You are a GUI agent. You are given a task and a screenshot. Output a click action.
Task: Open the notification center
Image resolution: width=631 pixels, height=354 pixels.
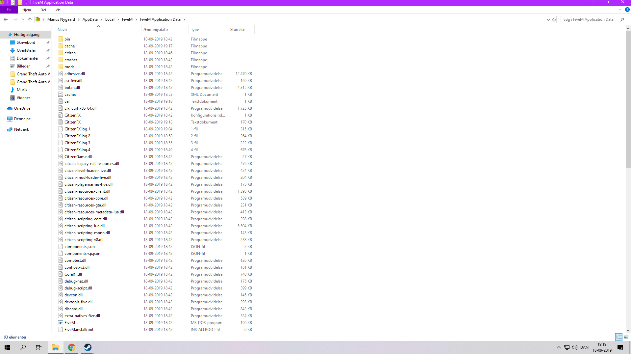(620, 347)
